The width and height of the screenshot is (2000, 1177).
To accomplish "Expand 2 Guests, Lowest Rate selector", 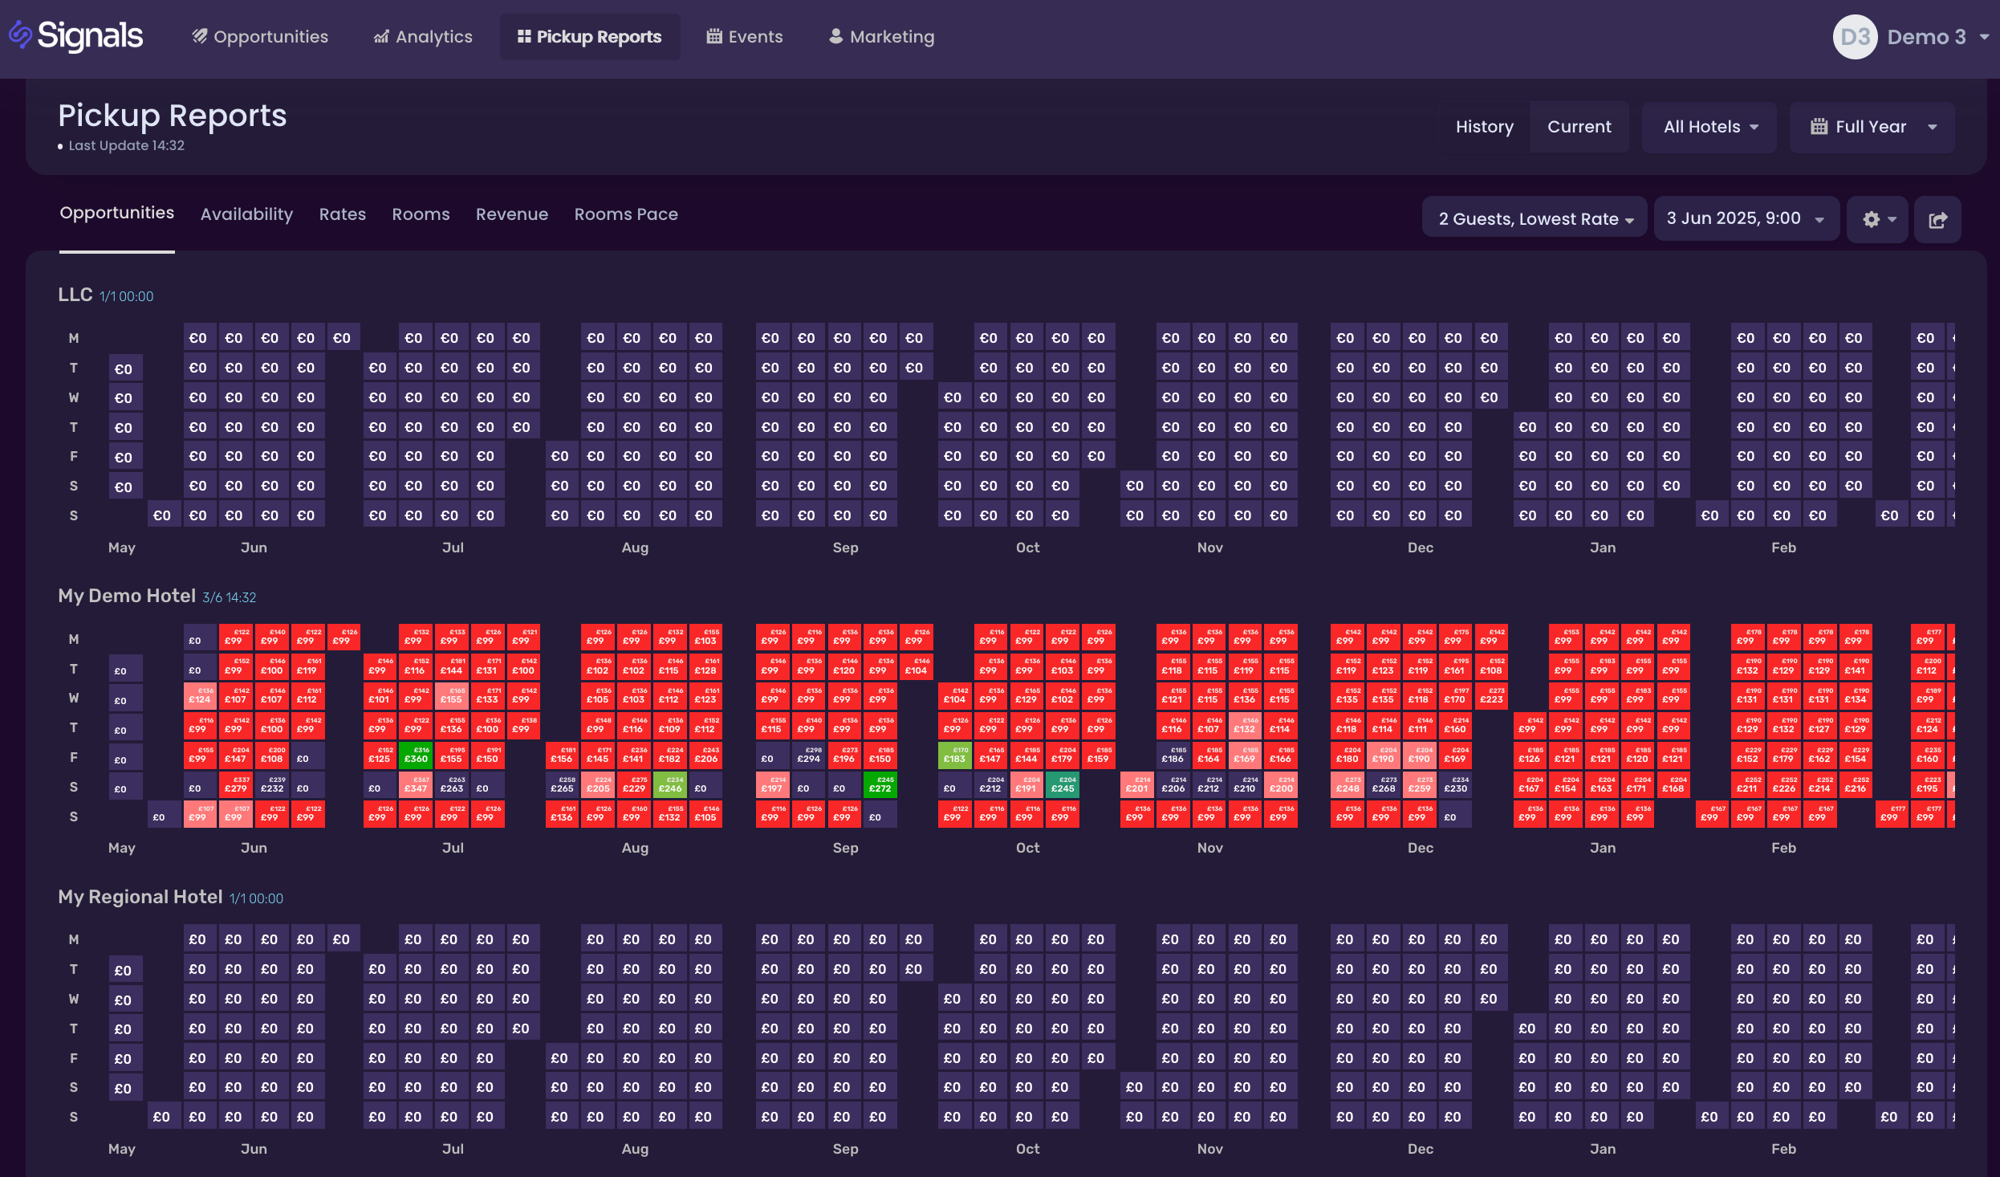I will pyautogui.click(x=1535, y=219).
